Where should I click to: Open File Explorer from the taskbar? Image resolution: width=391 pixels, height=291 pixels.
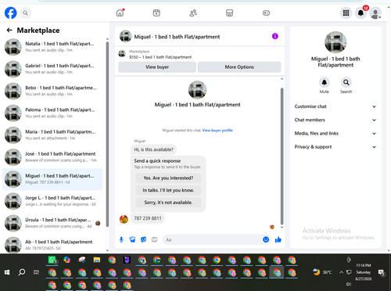[97, 260]
